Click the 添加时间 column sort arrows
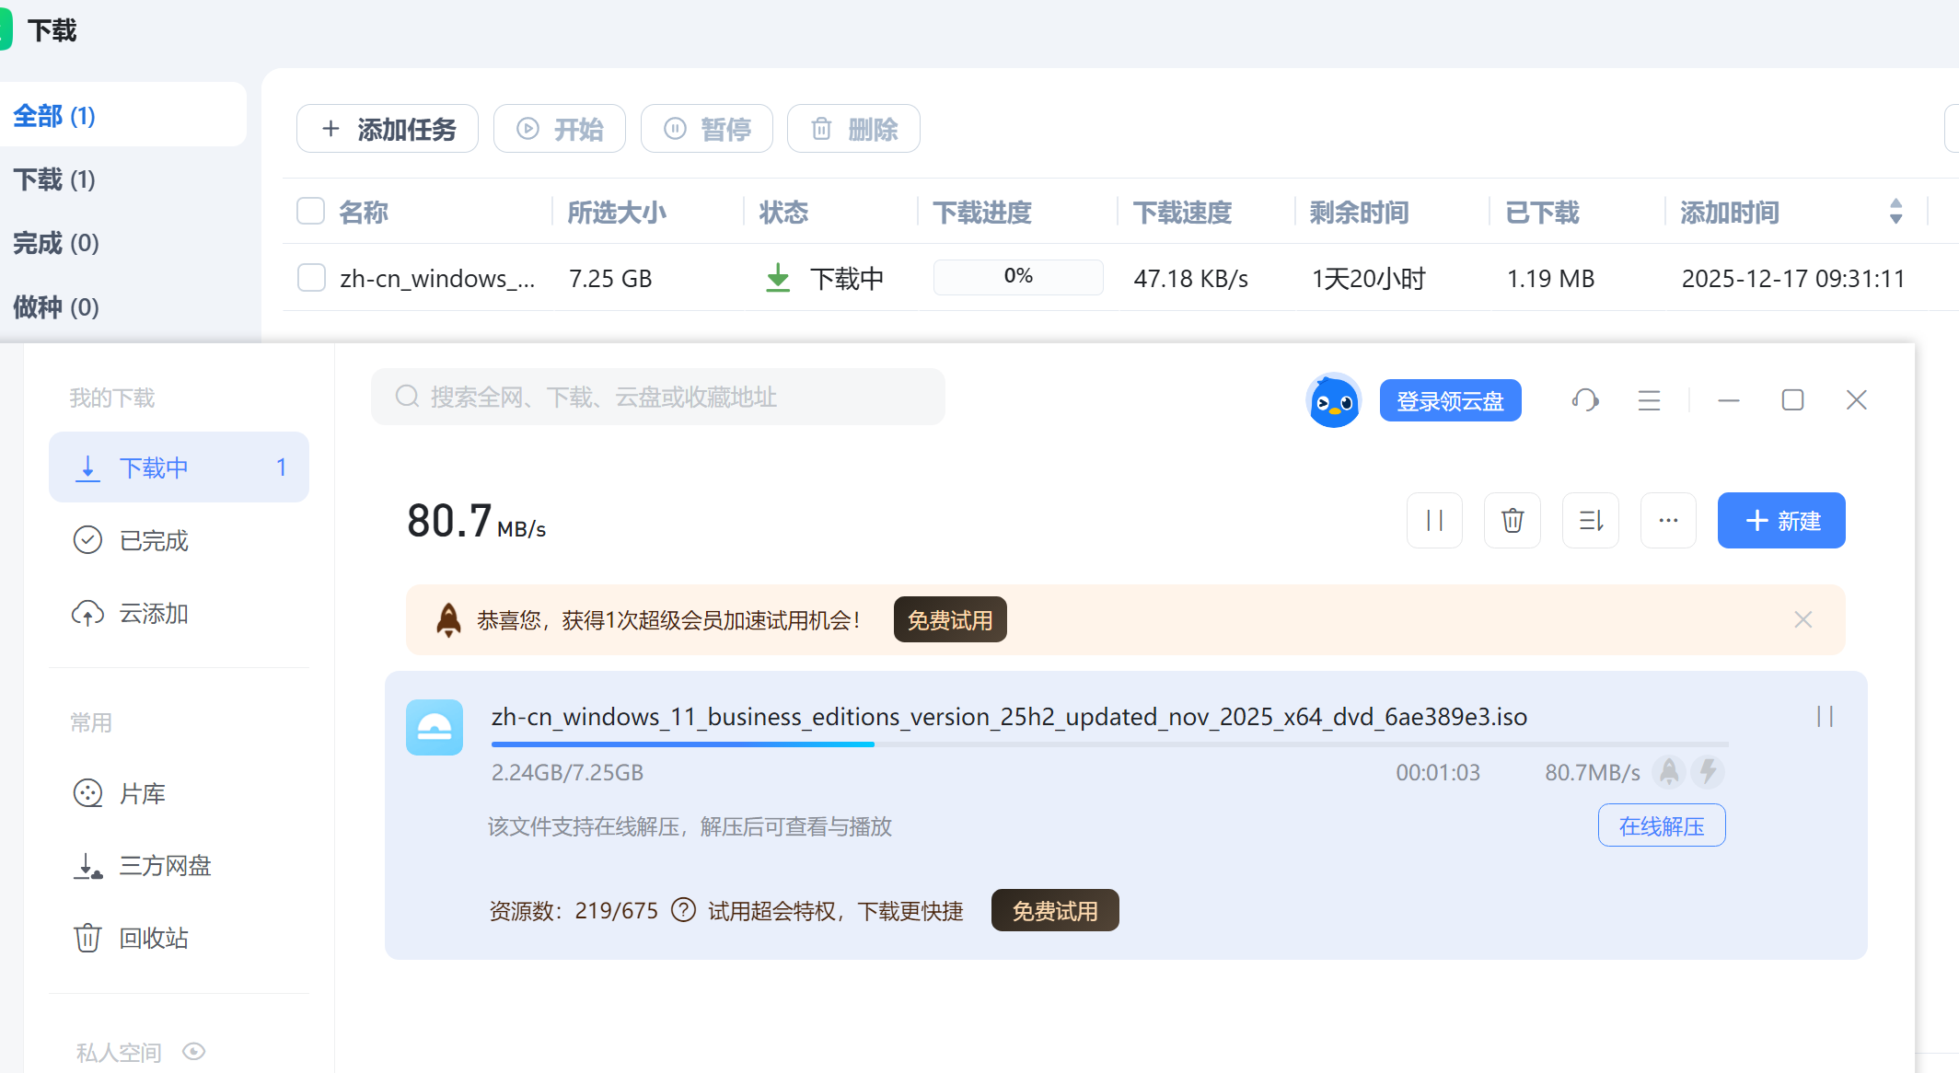This screenshot has width=1959, height=1073. (x=1895, y=212)
